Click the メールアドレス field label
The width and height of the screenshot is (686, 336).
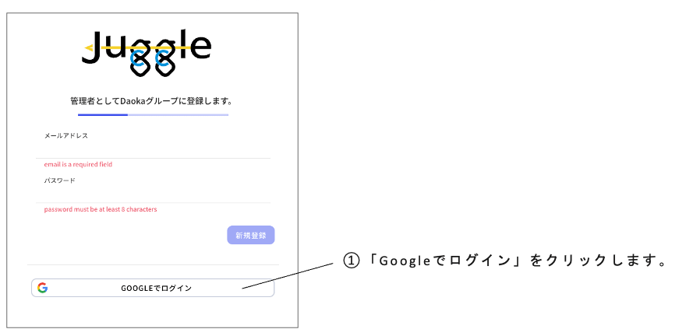(66, 135)
